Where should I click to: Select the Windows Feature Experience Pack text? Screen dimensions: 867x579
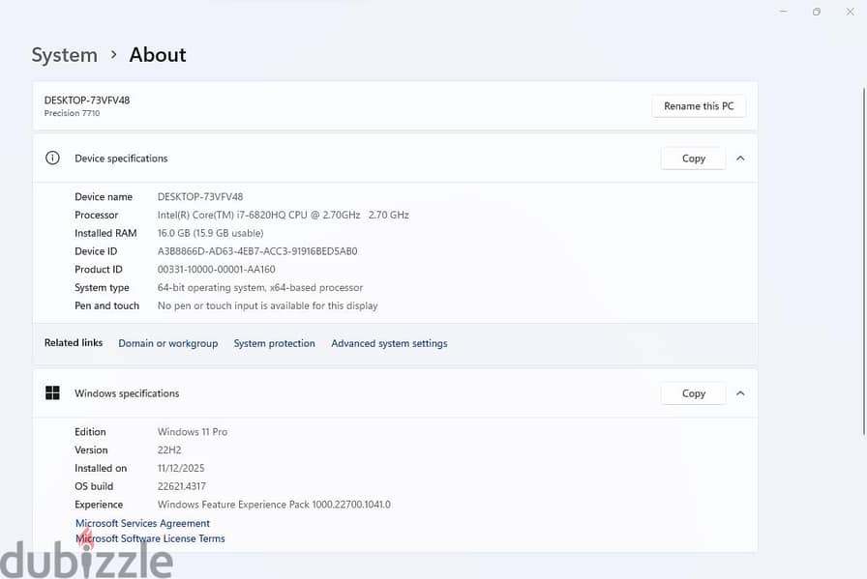[x=274, y=505]
